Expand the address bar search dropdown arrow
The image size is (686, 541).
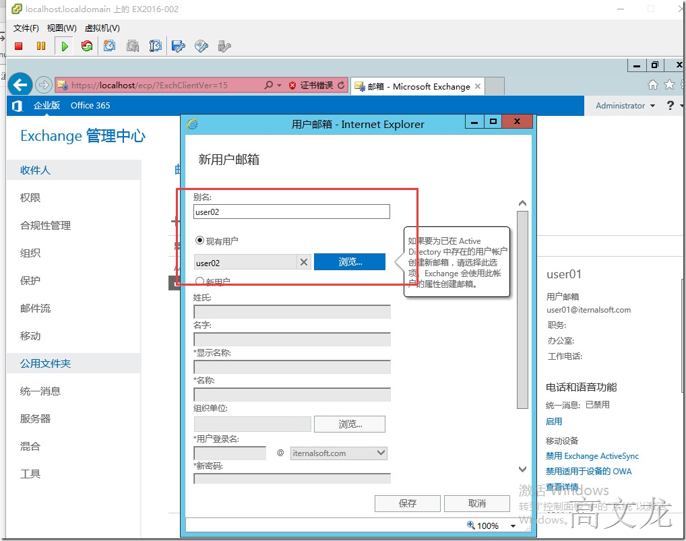click(x=280, y=86)
